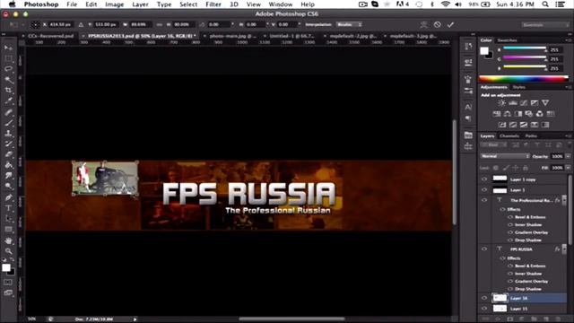574x323 pixels.
Task: Toggle lock transparent pixels in Layers panel
Action: click(496, 168)
